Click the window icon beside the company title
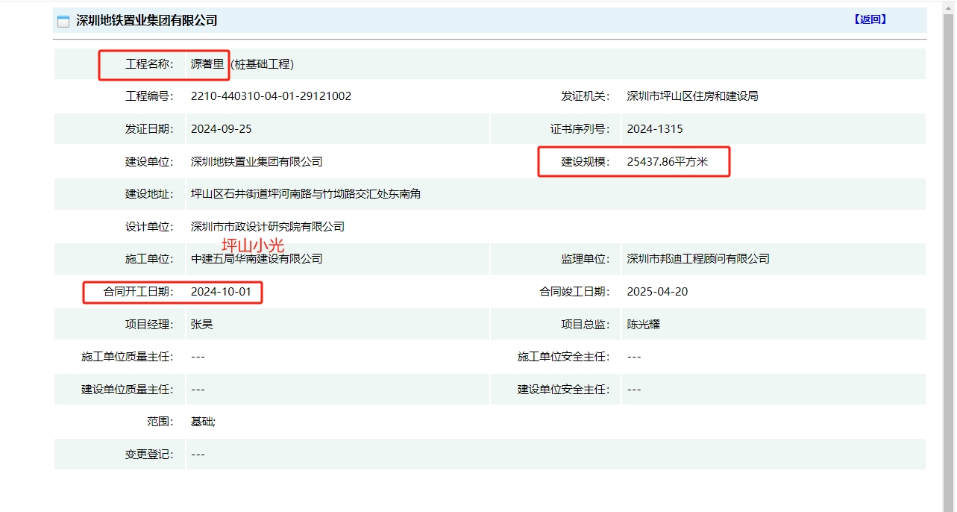Image resolution: width=957 pixels, height=512 pixels. [x=63, y=21]
